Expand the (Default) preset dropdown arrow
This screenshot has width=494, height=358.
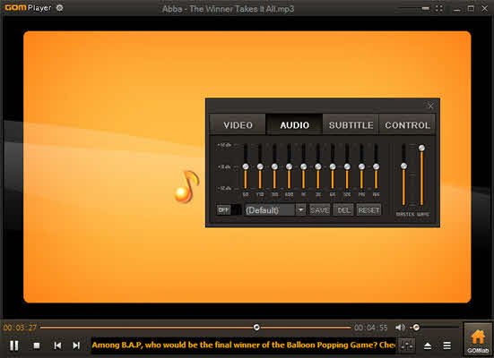300,209
